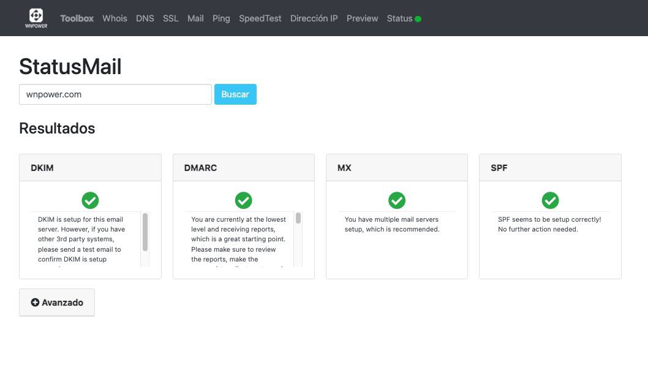This screenshot has height=373, width=648.
Task: Select Mail in the navigation bar
Action: click(x=195, y=18)
